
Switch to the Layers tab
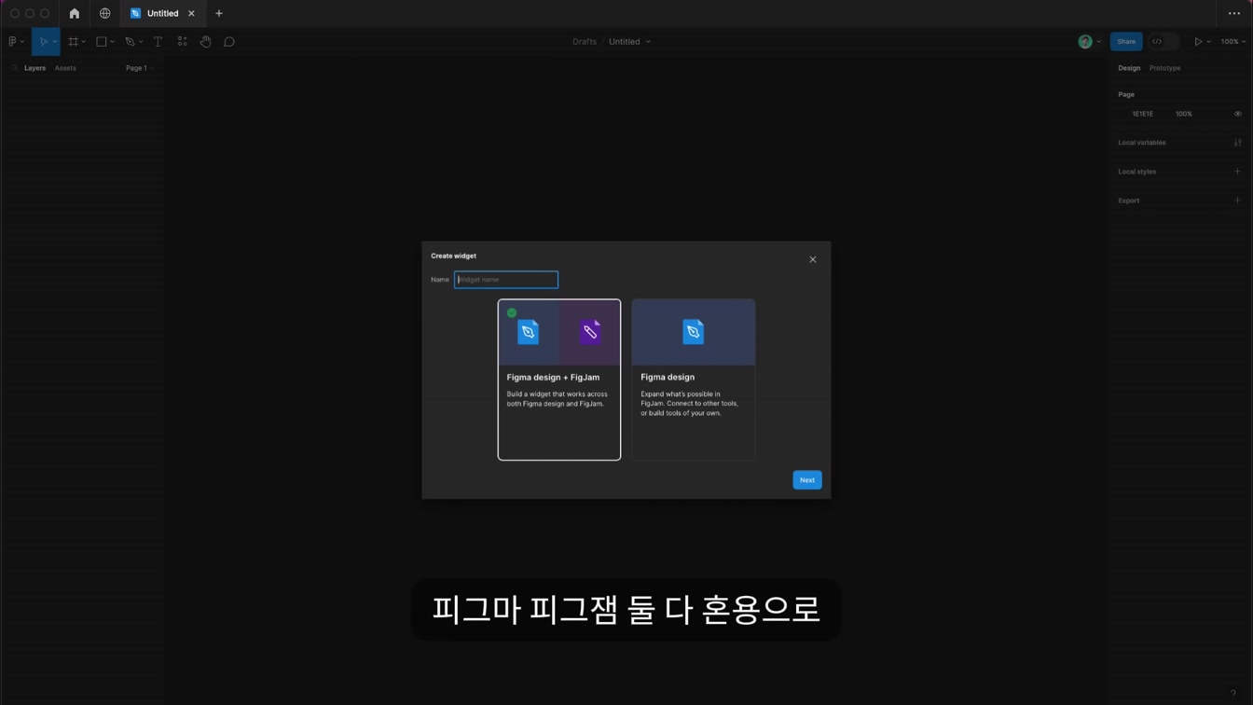pyautogui.click(x=35, y=68)
